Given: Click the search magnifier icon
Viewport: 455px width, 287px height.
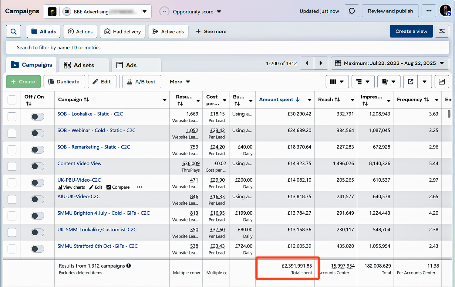Looking at the screenshot, I should (14, 31).
